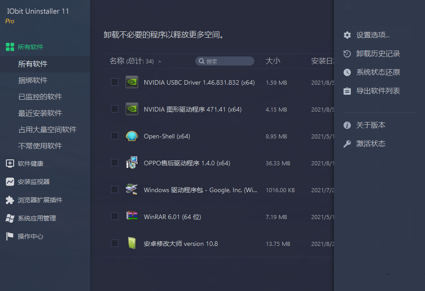Click the WinRAR books icon

[x=132, y=216]
